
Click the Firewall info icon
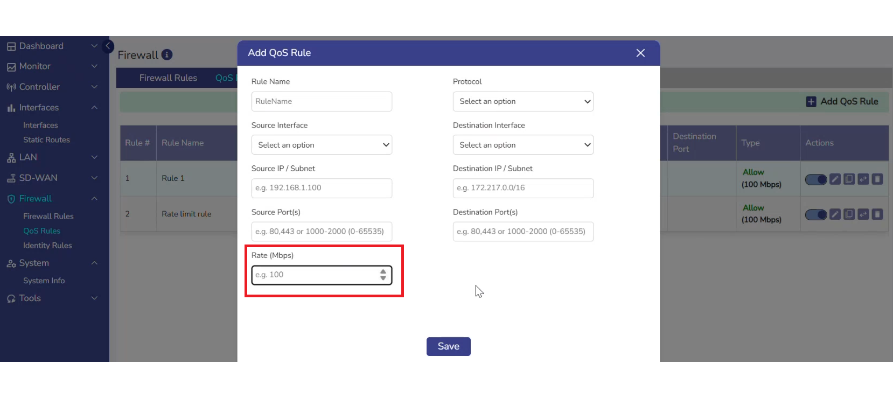pyautogui.click(x=167, y=55)
